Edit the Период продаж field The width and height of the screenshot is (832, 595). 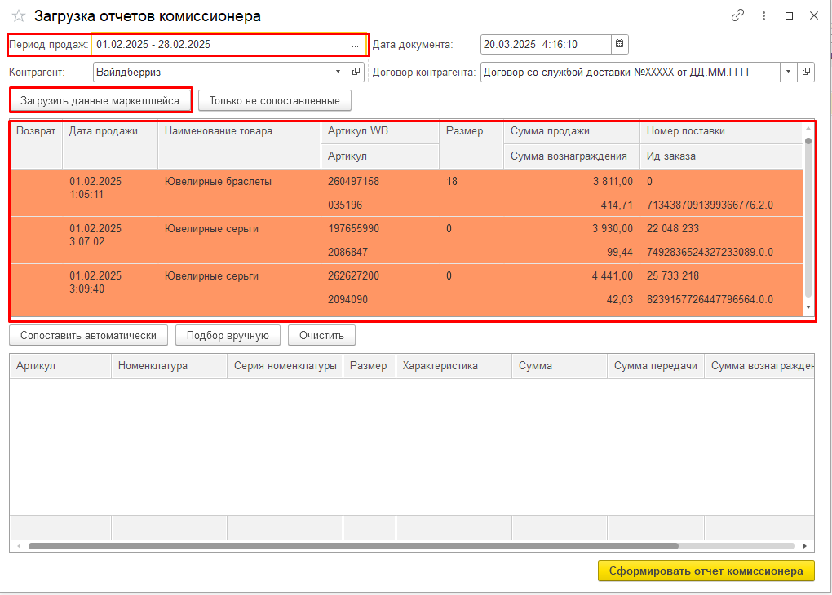point(219,45)
